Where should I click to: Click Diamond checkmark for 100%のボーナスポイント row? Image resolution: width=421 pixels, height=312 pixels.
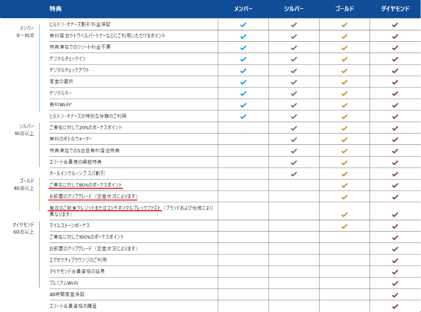click(x=395, y=237)
